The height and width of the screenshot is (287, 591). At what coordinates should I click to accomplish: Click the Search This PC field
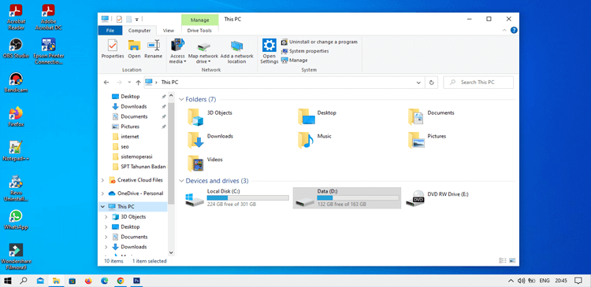478,83
